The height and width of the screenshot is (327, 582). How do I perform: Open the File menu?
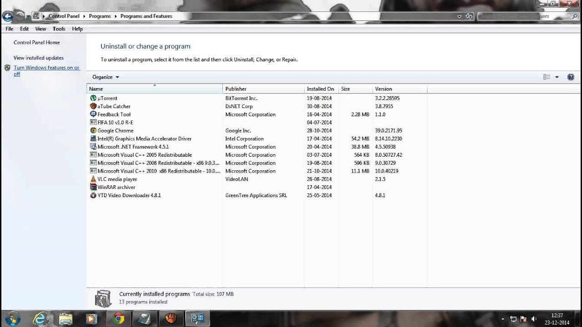pyautogui.click(x=9, y=29)
